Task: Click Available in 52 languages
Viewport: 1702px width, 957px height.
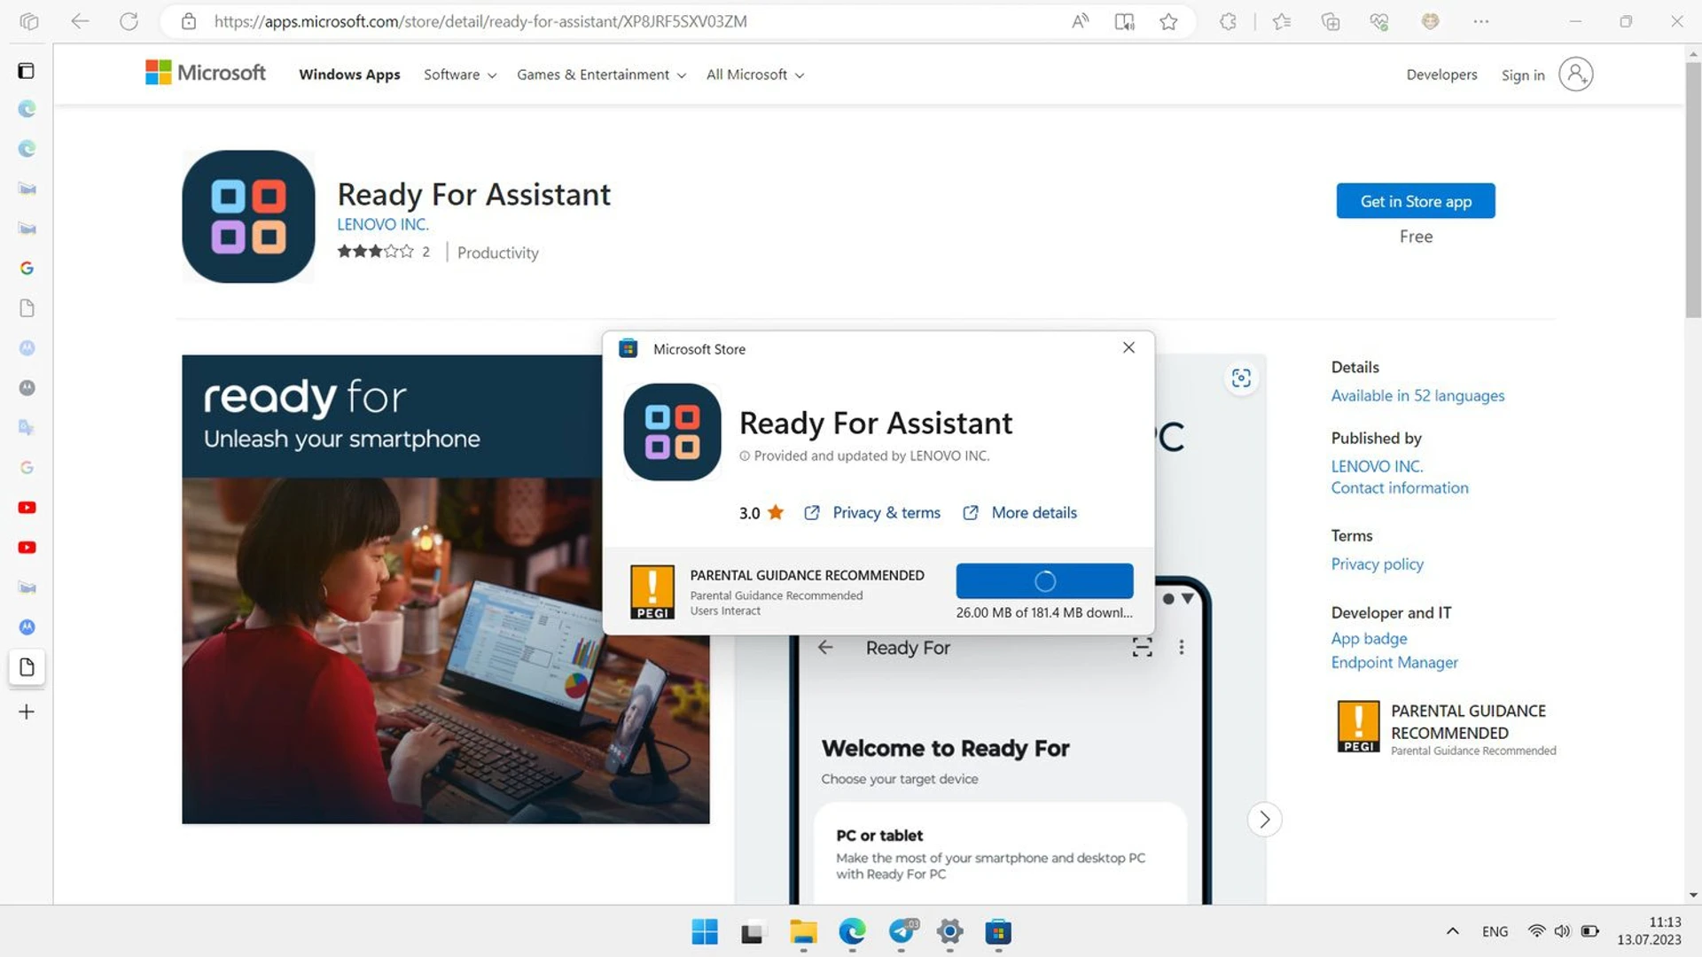Action: 1417,395
